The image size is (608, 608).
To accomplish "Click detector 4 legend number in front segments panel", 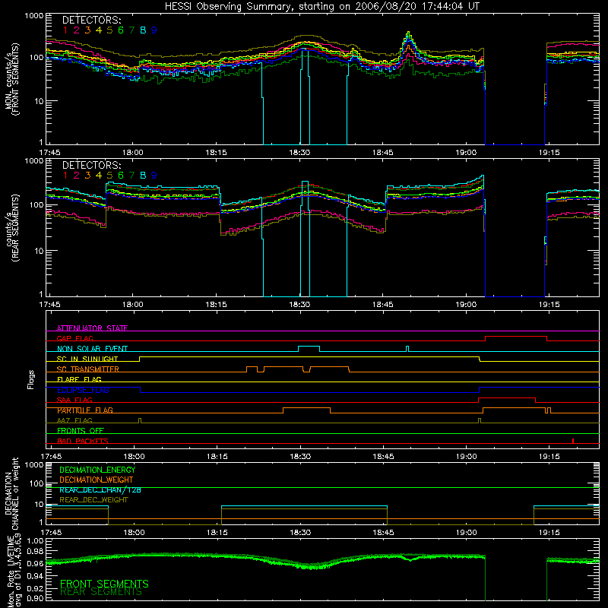I will click(x=99, y=30).
